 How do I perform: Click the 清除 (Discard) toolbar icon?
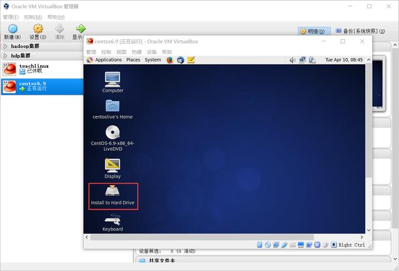click(x=60, y=32)
